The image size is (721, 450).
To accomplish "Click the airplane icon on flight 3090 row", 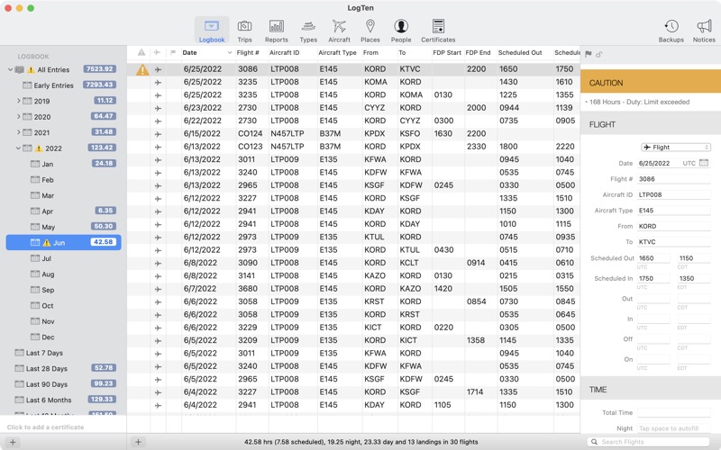I will point(158,263).
